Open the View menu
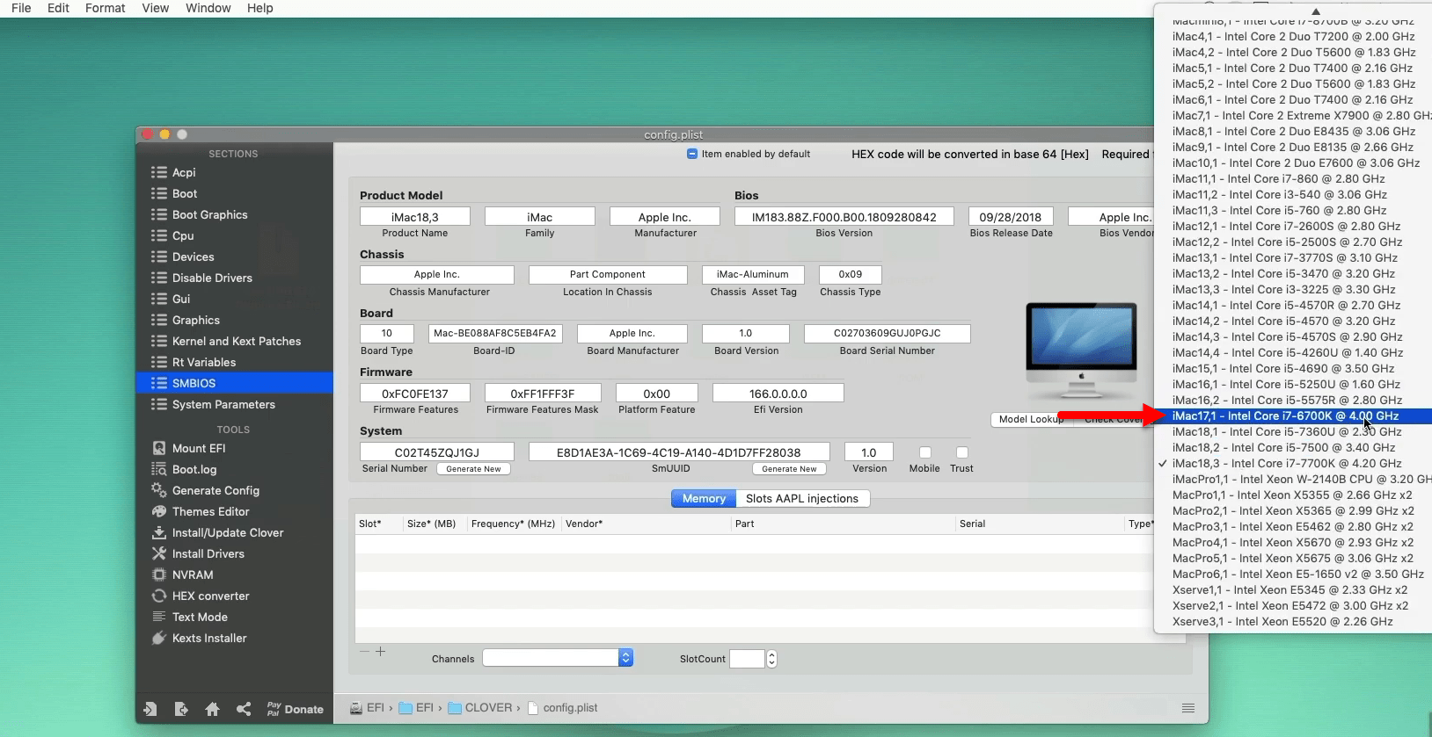Image resolution: width=1432 pixels, height=737 pixels. tap(156, 8)
